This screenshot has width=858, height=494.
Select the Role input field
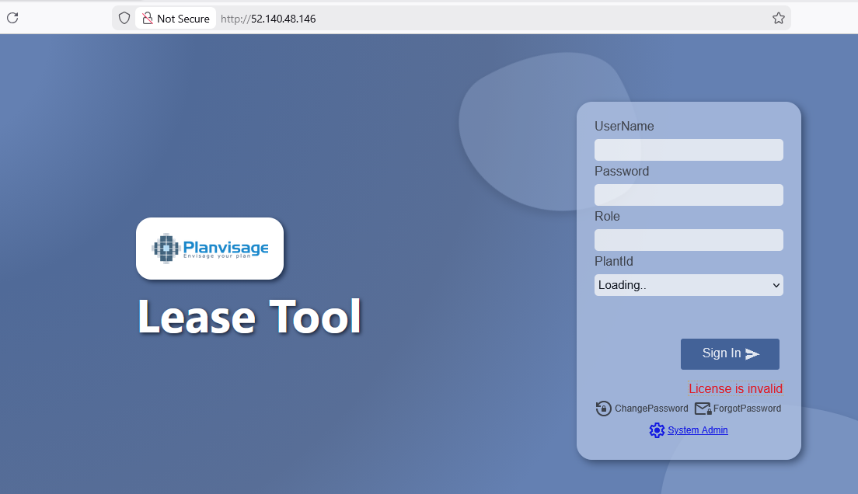(689, 240)
